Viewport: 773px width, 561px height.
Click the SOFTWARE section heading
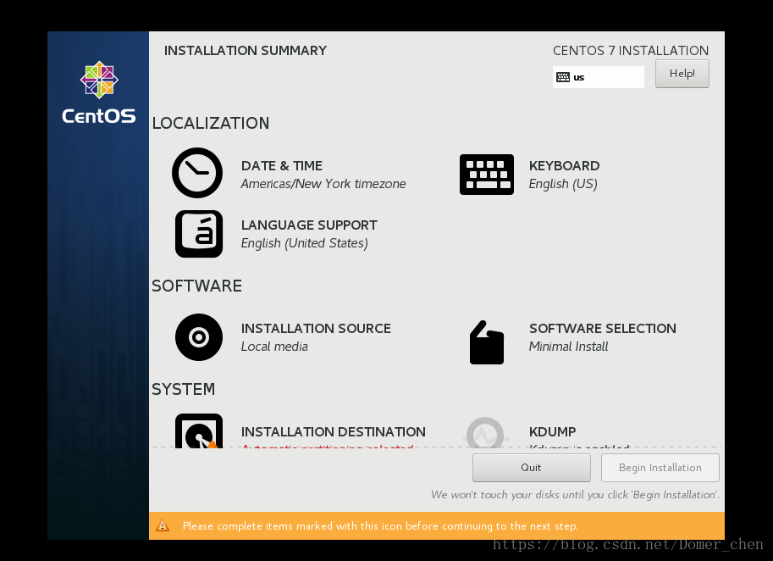click(x=196, y=286)
